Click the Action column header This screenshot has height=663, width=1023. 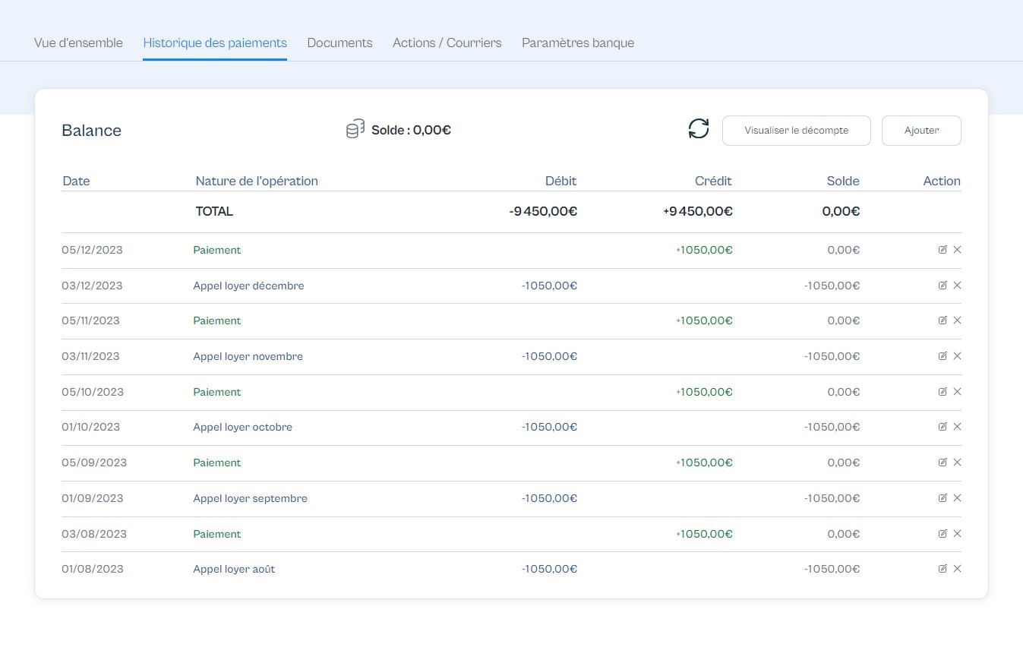point(942,181)
